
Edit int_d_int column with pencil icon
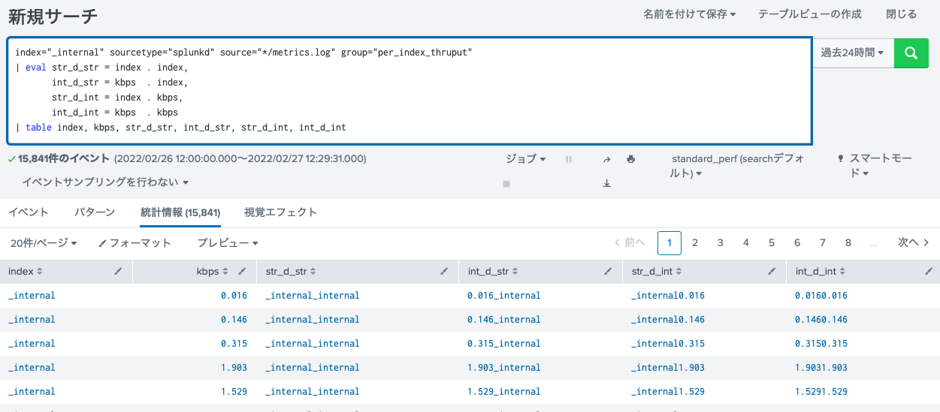(929, 272)
